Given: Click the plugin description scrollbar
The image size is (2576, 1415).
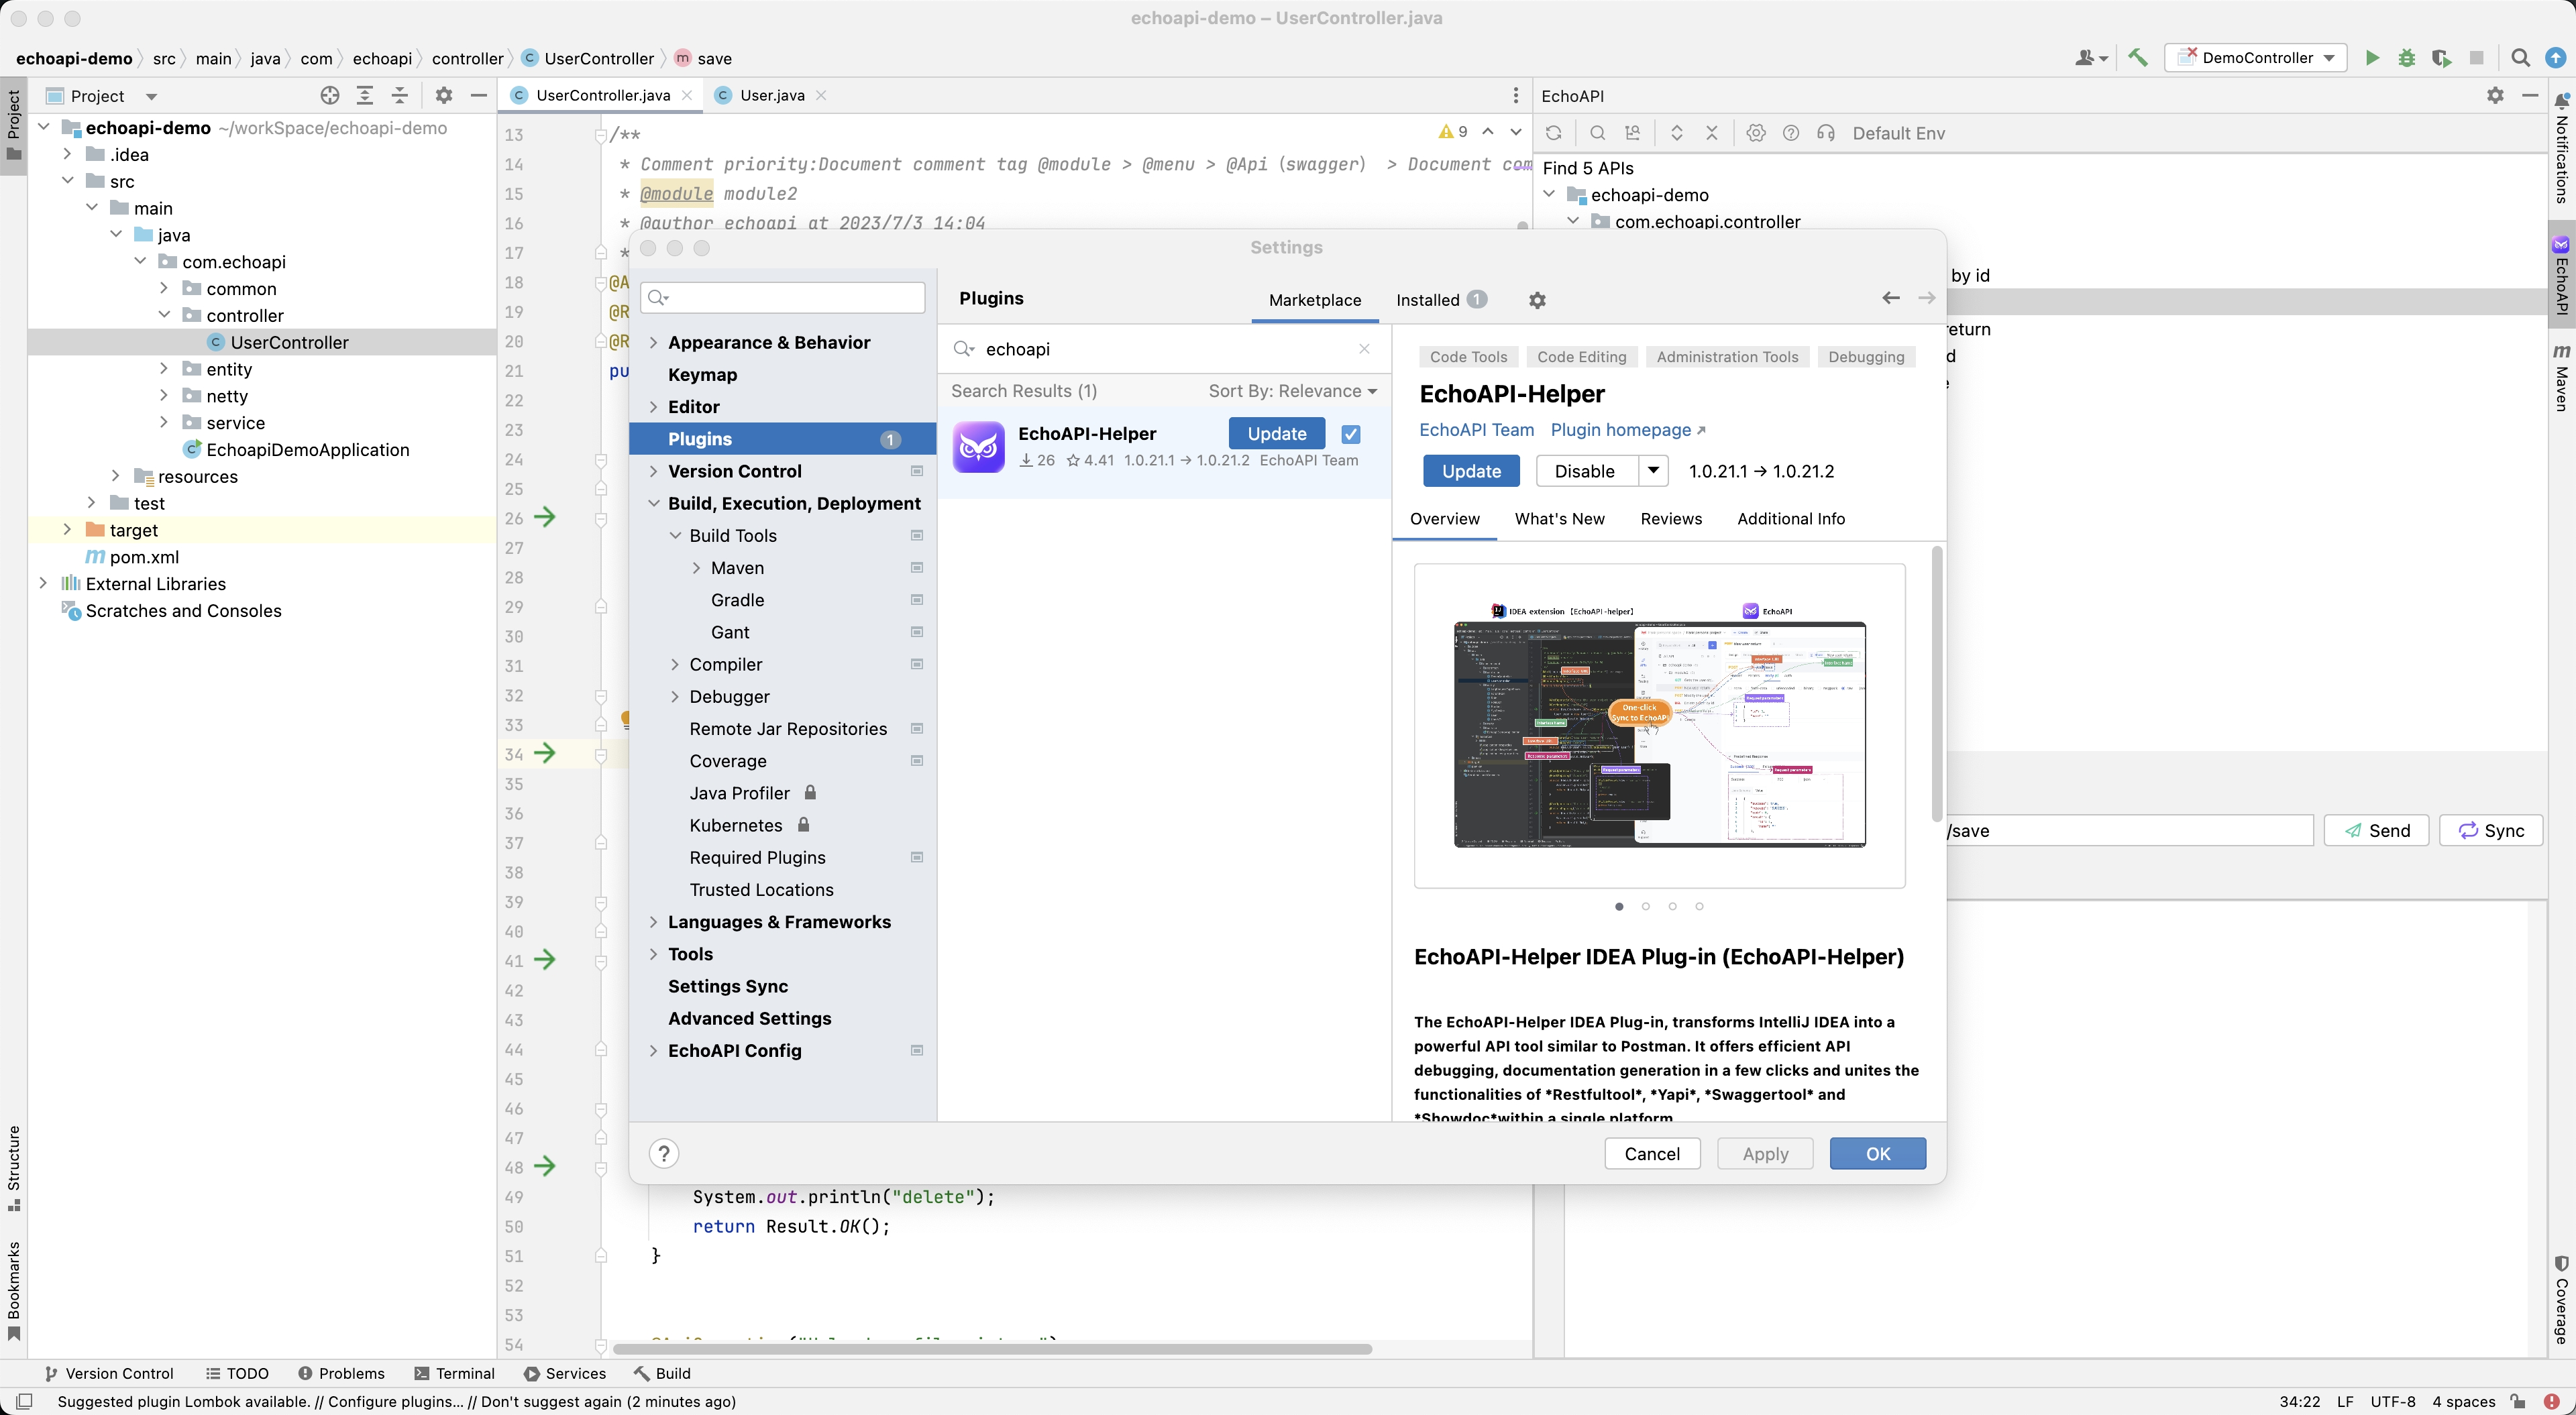Looking at the screenshot, I should click(x=1937, y=684).
